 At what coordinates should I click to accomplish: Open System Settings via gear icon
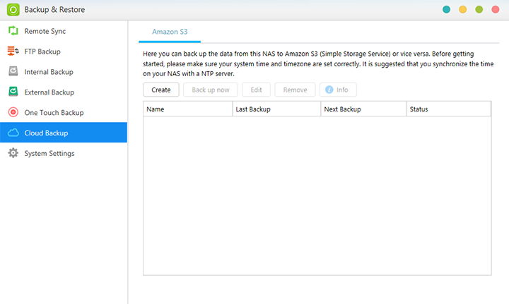(x=13, y=153)
